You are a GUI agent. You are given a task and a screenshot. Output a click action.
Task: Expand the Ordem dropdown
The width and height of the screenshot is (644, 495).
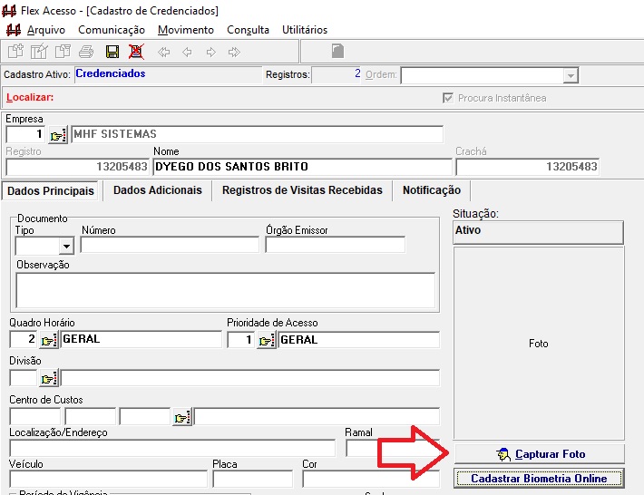pyautogui.click(x=570, y=75)
